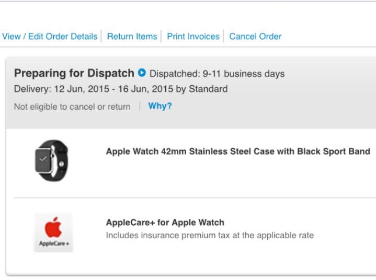Open View / Edit Order Details link
The height and width of the screenshot is (280, 376).
coord(50,37)
